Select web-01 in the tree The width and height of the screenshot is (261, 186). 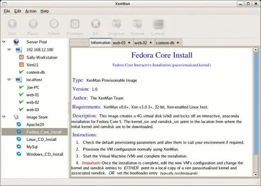[33, 95]
